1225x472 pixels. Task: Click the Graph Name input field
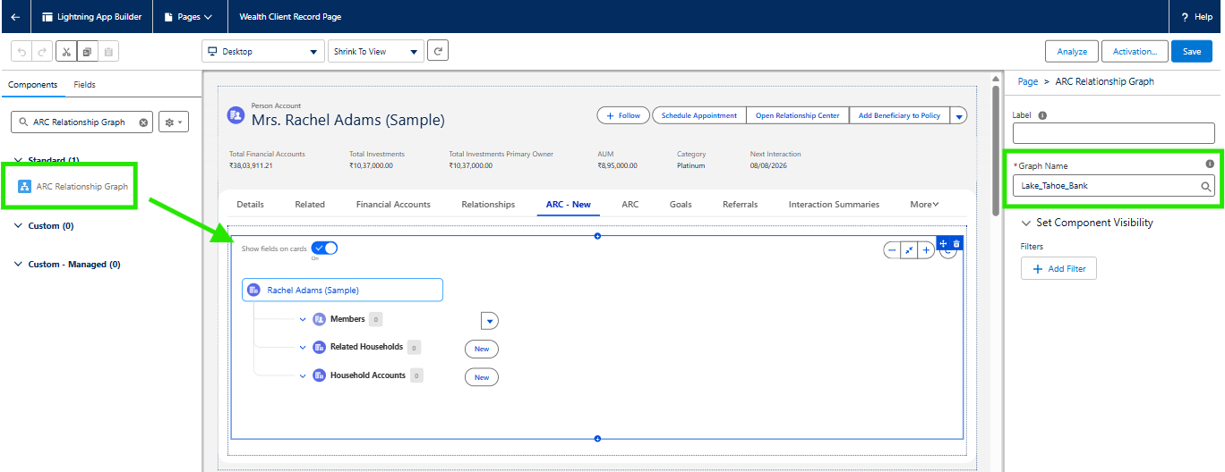click(x=1106, y=186)
